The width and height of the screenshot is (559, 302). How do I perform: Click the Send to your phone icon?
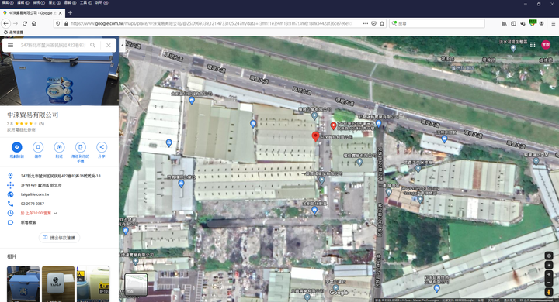click(x=81, y=147)
